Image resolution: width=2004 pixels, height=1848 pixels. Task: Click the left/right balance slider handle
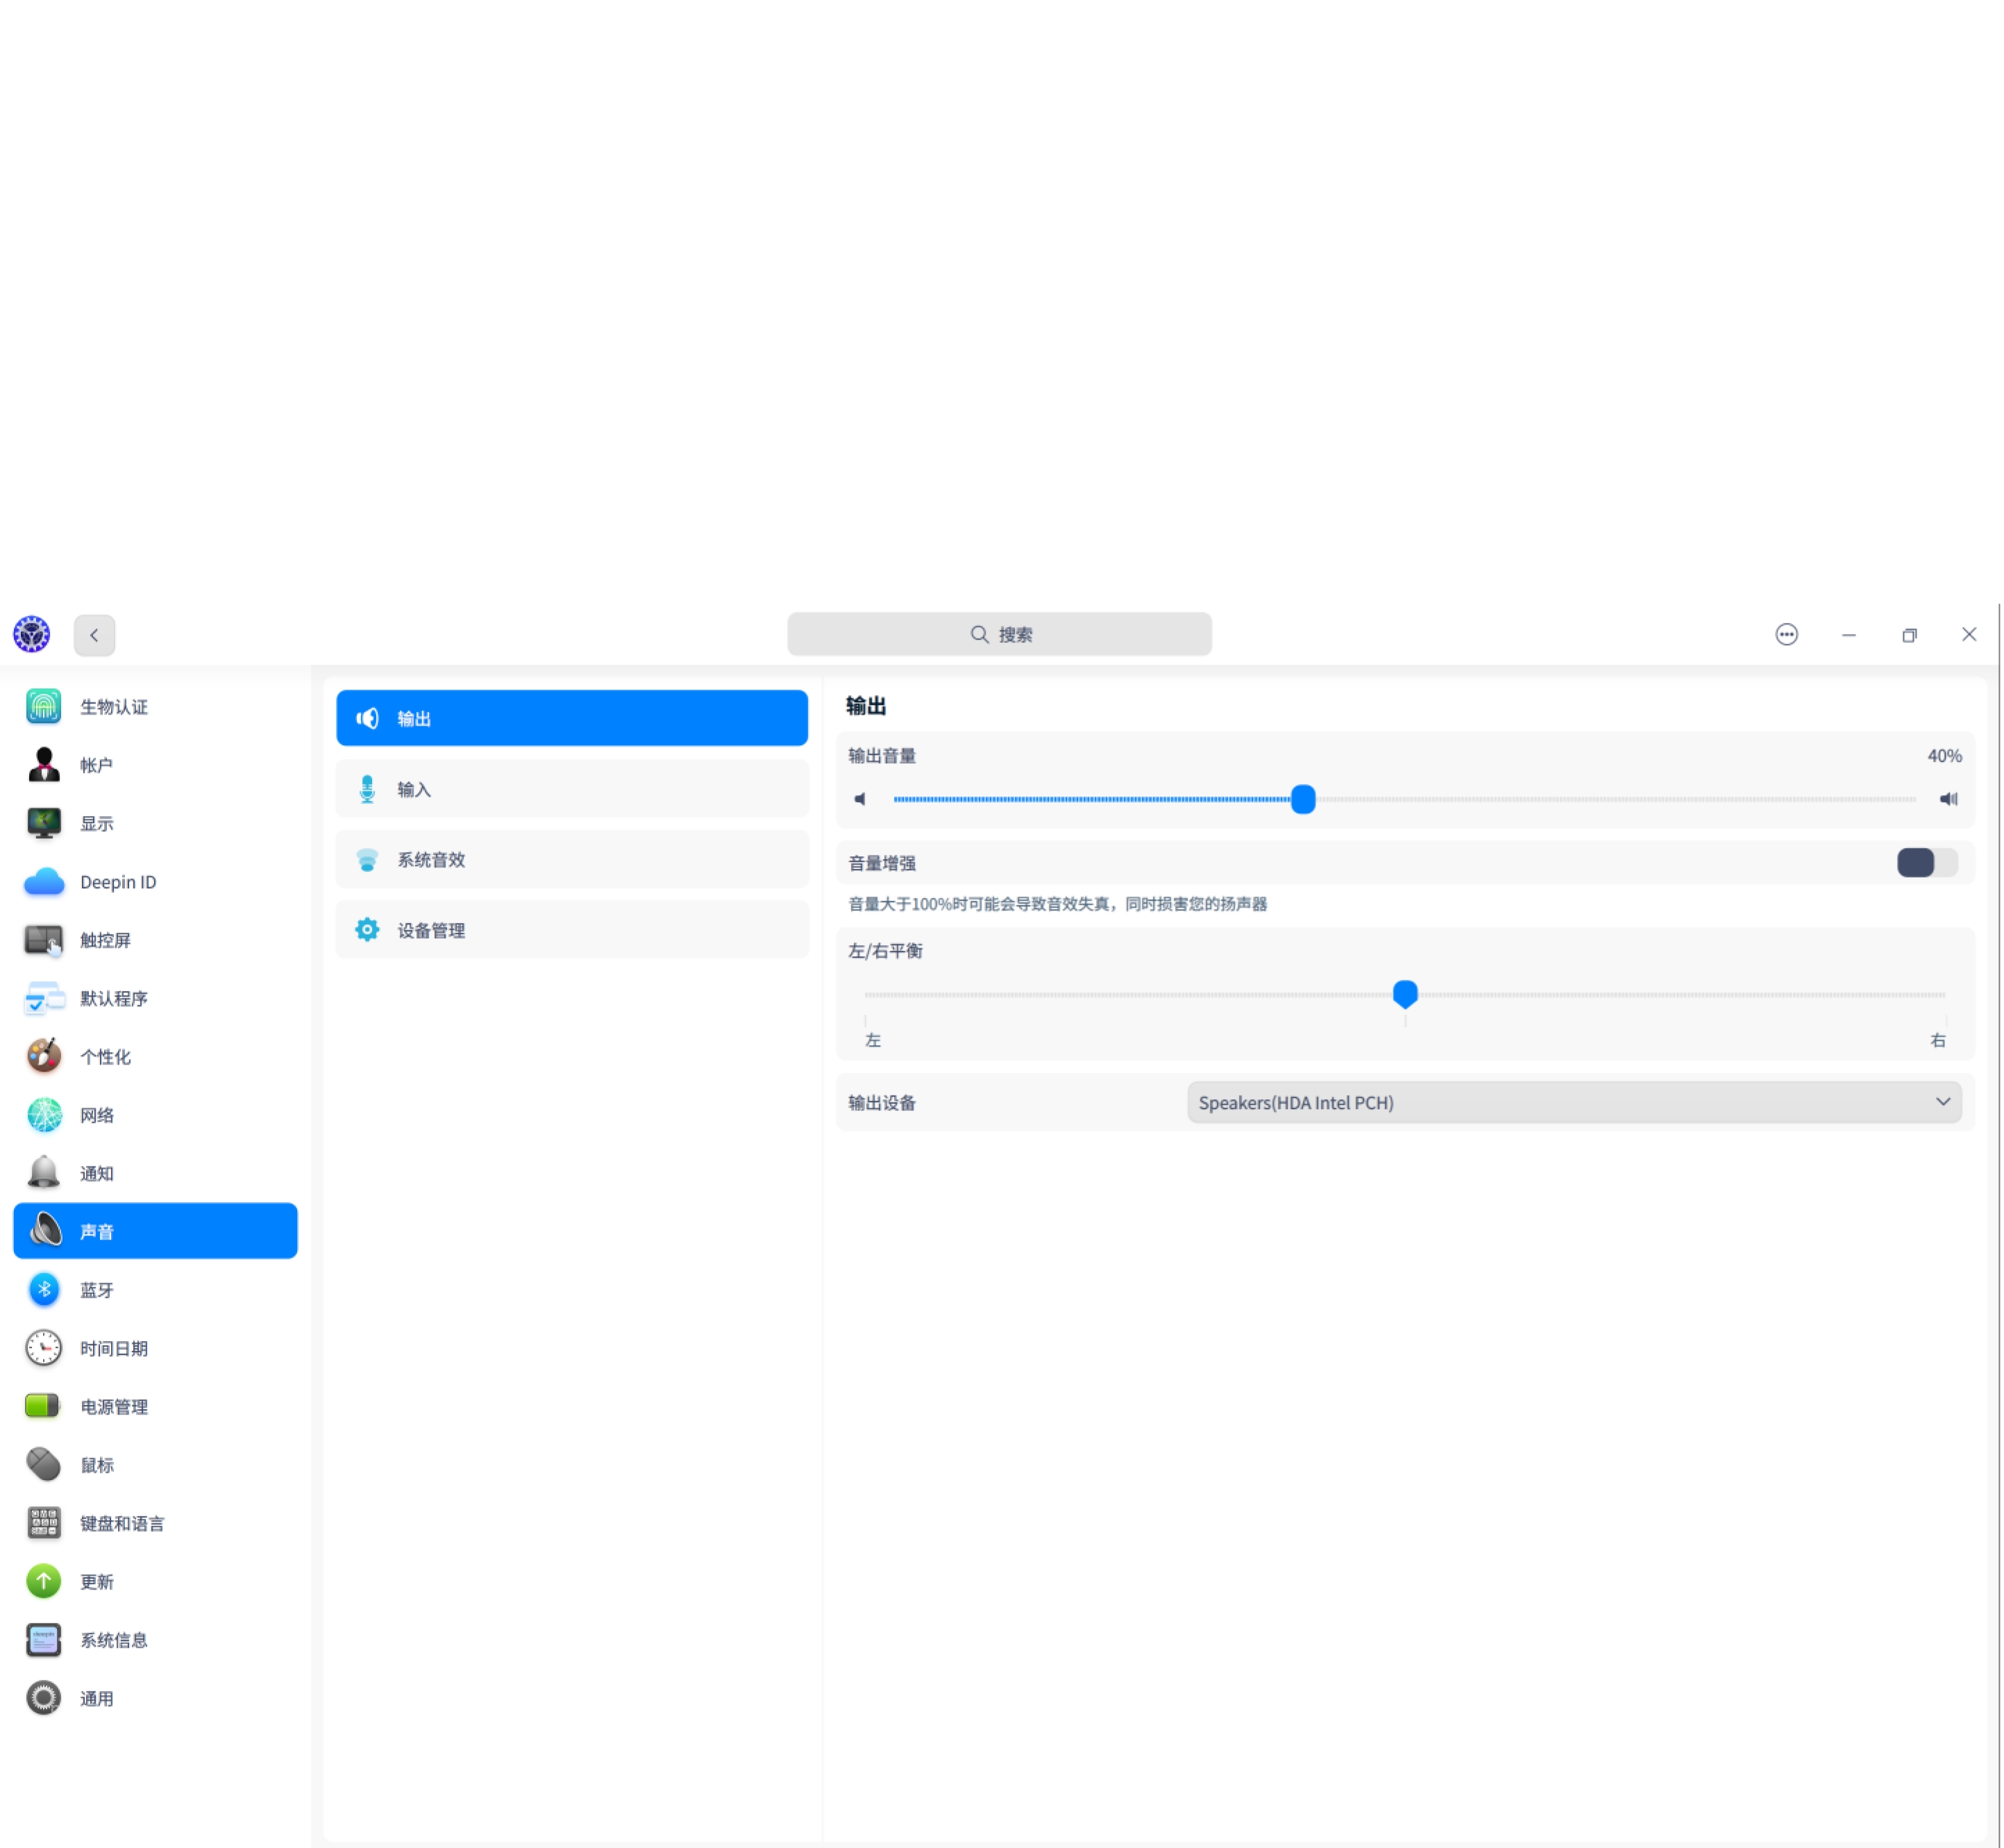[x=1404, y=992]
